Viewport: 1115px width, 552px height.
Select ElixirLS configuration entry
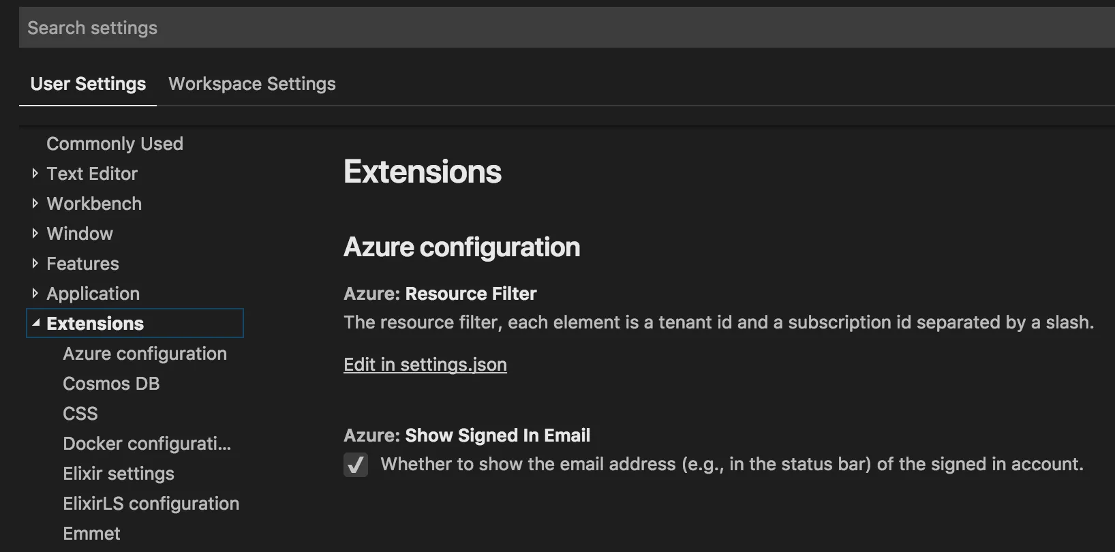(x=151, y=504)
